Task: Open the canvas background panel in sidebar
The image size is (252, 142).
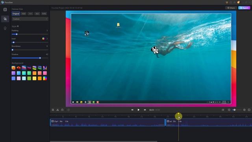Action: (5, 9)
